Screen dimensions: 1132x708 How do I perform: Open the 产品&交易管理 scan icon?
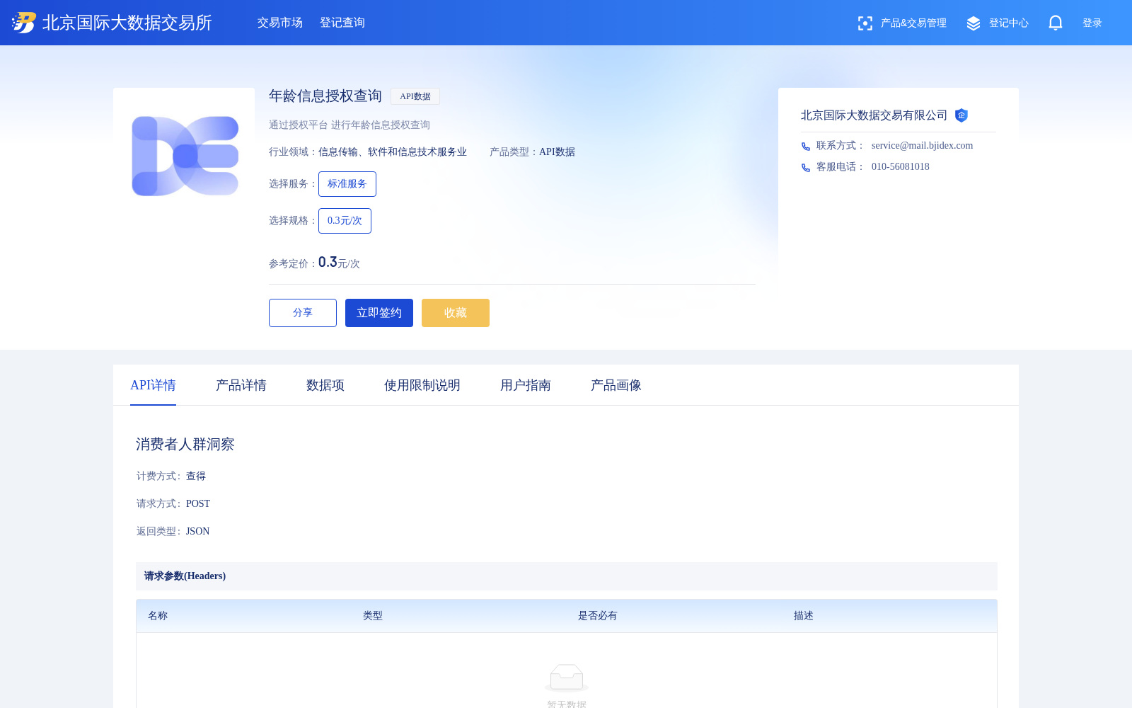865,23
